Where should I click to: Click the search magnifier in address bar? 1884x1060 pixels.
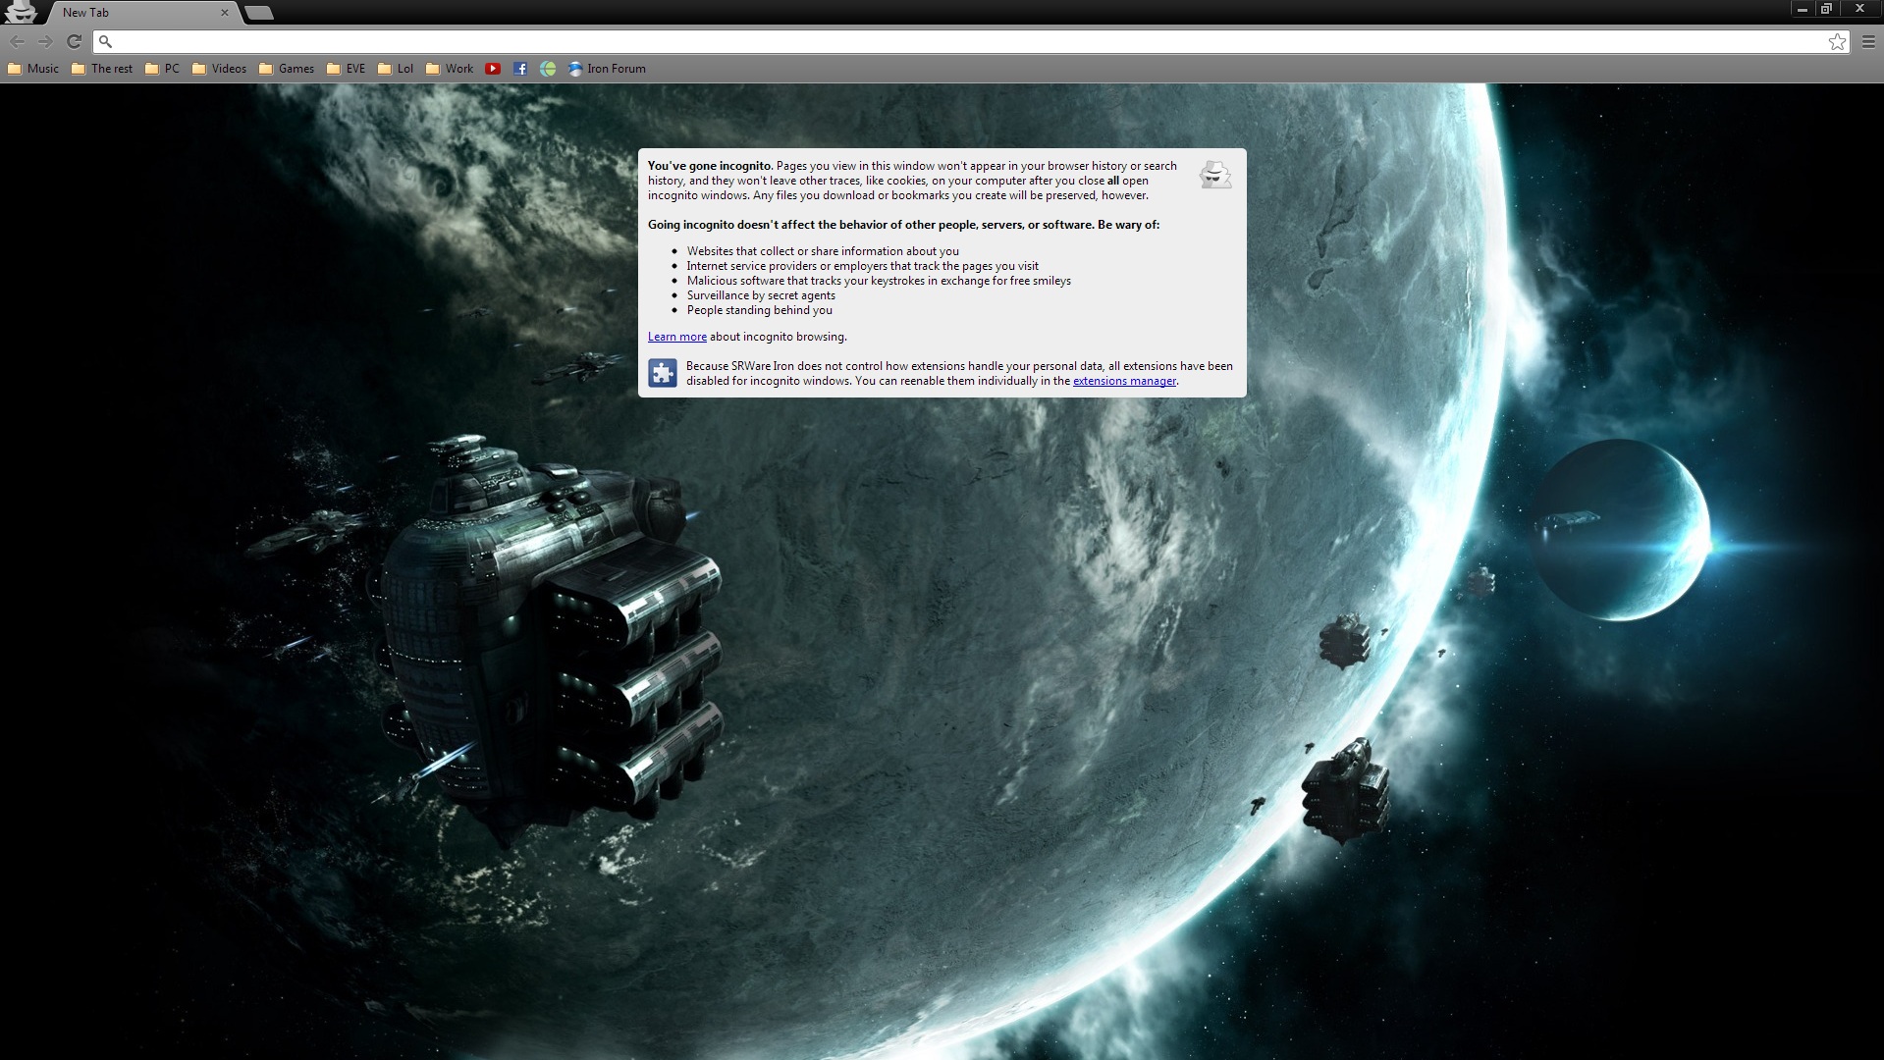pos(106,41)
